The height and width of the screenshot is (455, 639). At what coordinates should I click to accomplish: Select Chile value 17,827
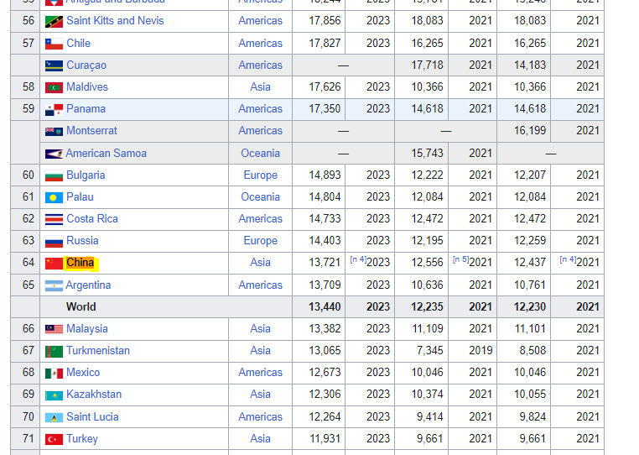coord(325,44)
